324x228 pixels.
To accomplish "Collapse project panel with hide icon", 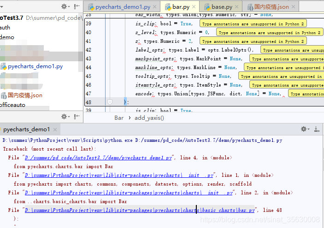I will point(77,6).
